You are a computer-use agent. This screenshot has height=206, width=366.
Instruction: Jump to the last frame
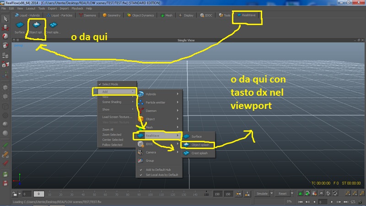point(346,202)
